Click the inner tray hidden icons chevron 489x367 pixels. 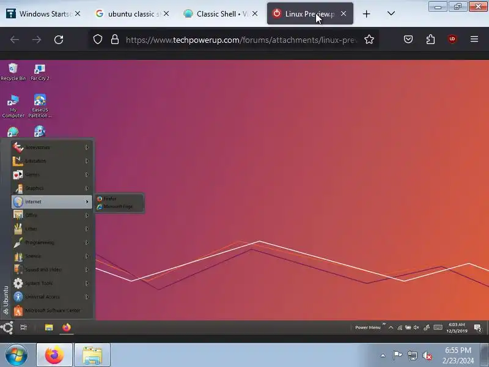391,327
